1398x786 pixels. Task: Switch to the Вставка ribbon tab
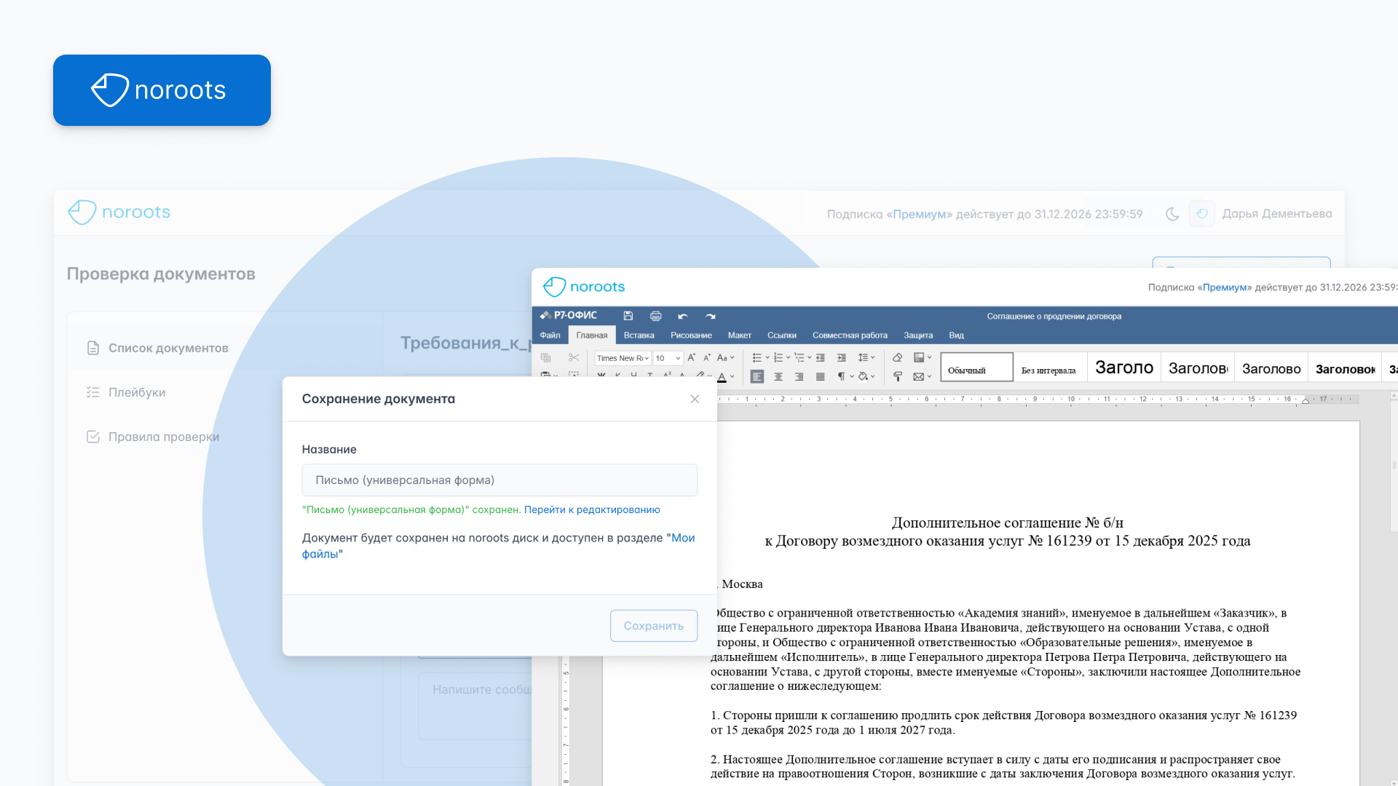coord(639,336)
